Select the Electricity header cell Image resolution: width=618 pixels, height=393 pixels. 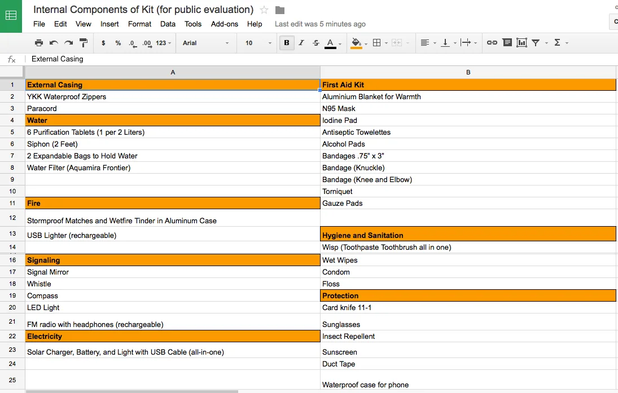(x=173, y=336)
